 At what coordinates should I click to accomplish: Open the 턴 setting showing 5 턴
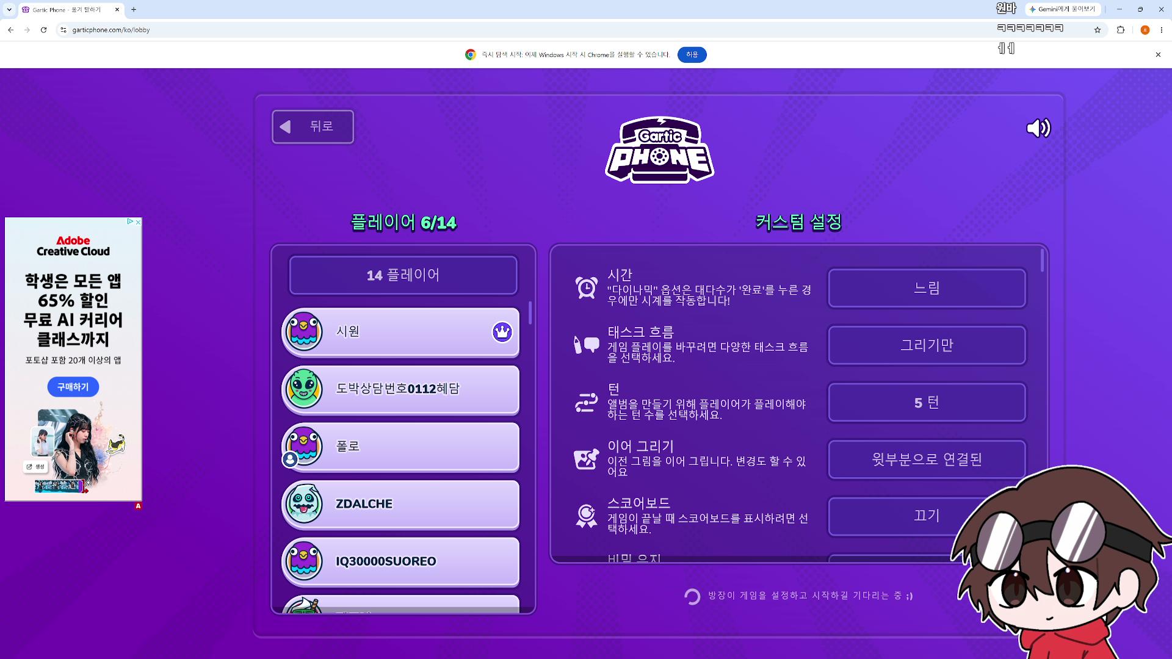[x=927, y=403]
